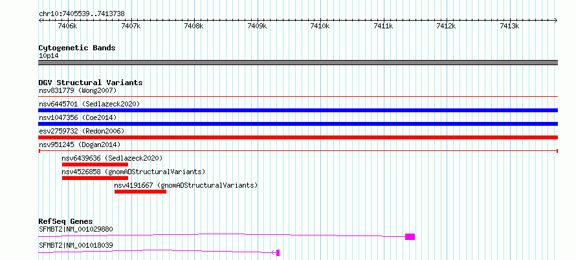
Task: Open SFMBT2|NM_001029880 transcript label
Action: (x=76, y=229)
